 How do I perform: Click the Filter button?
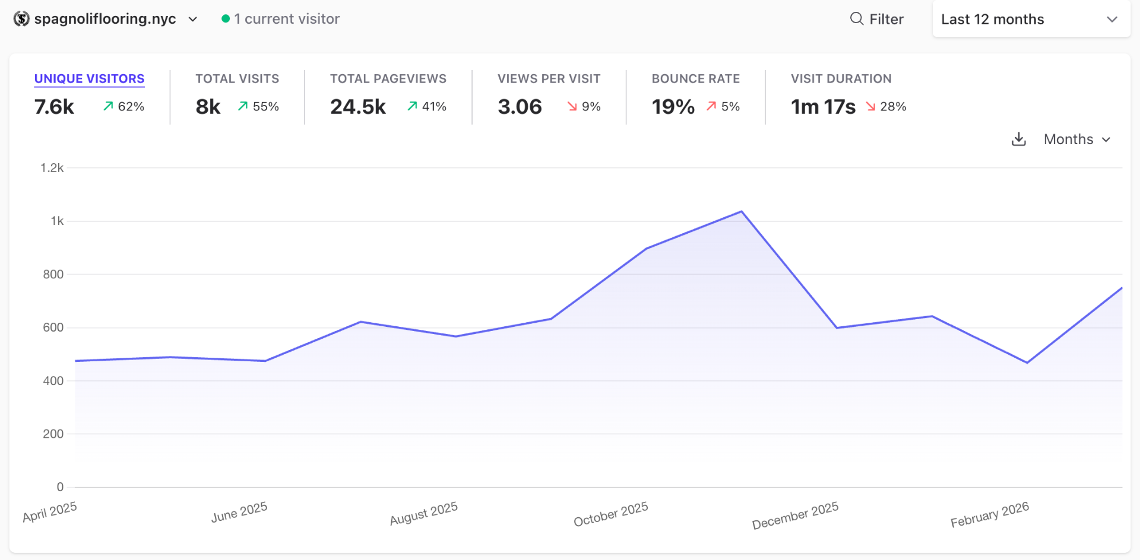coord(877,19)
